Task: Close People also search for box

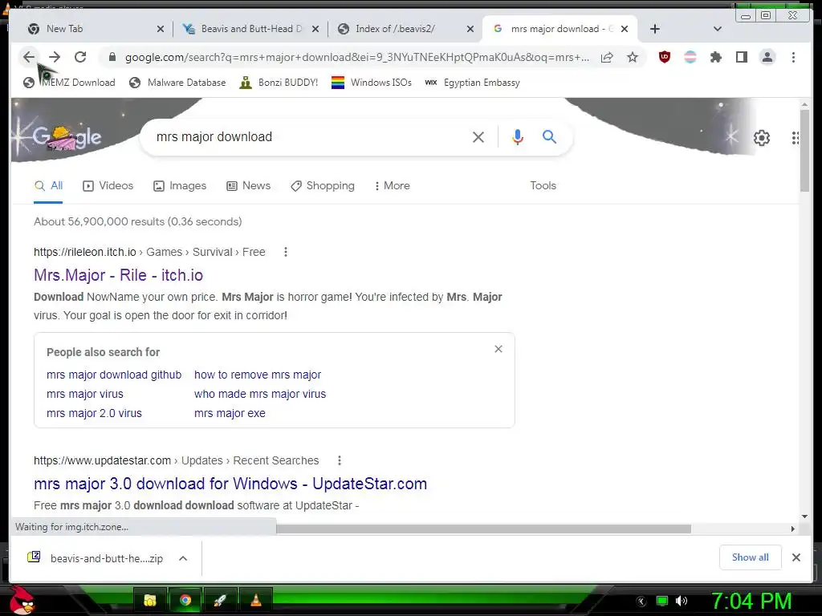Action: 498,349
